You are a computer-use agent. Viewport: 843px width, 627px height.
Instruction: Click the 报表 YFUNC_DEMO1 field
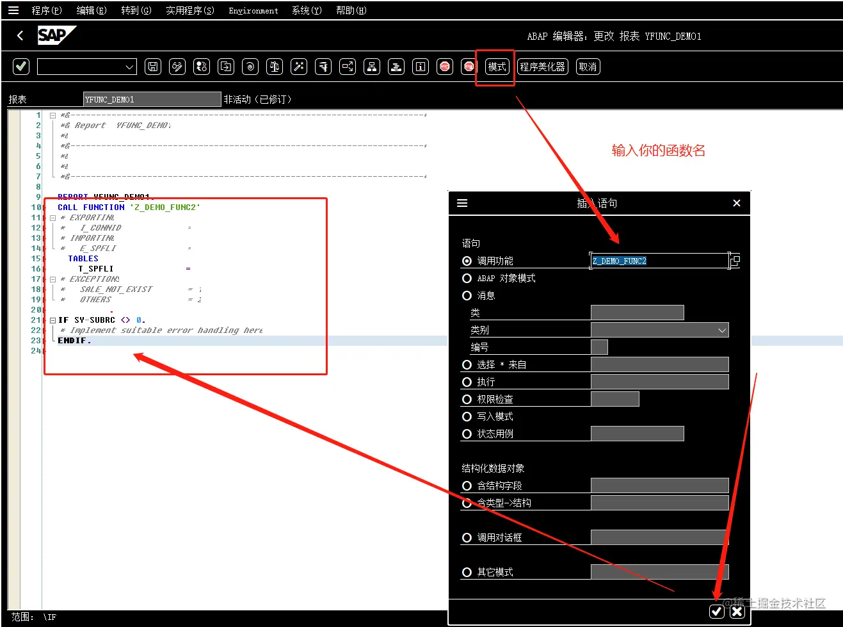click(x=152, y=99)
